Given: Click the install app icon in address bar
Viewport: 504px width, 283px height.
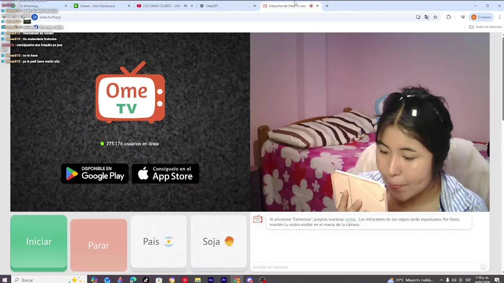Looking at the screenshot, I should pos(418,17).
